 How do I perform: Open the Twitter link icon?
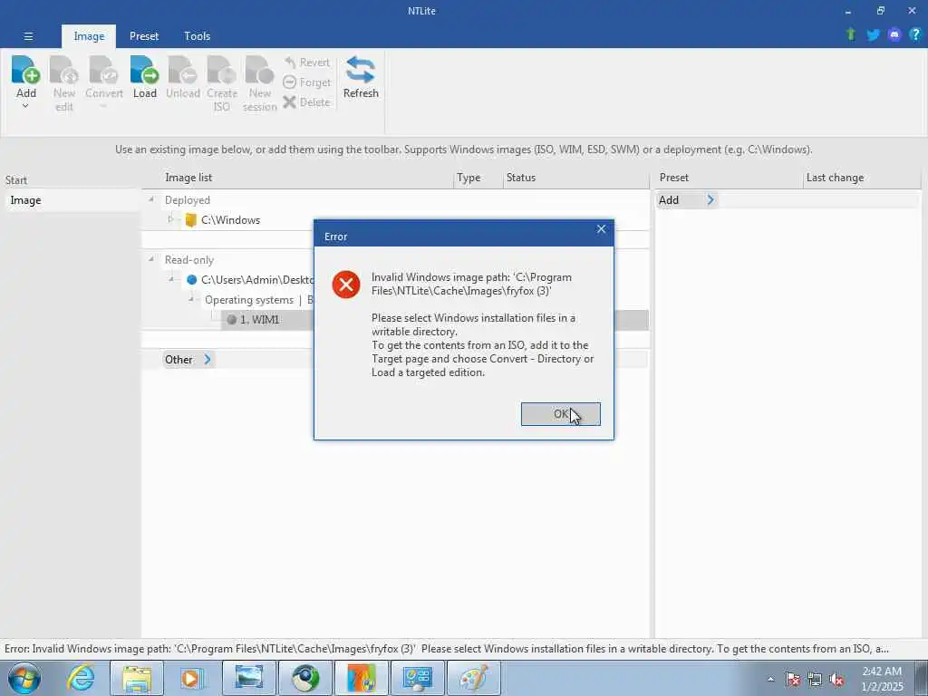pos(873,35)
